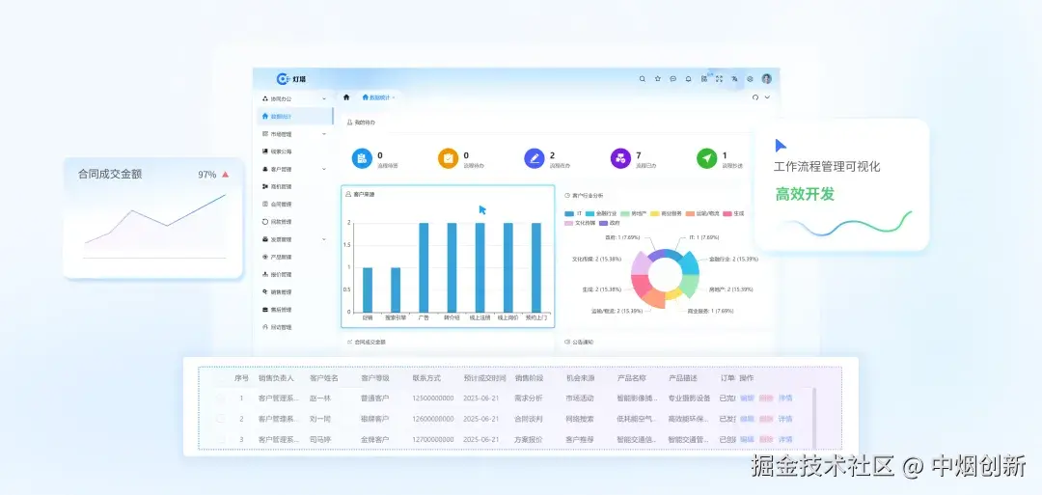The image size is (1042, 495).
Task: Click the 灯塔 logo icon
Action: click(283, 78)
